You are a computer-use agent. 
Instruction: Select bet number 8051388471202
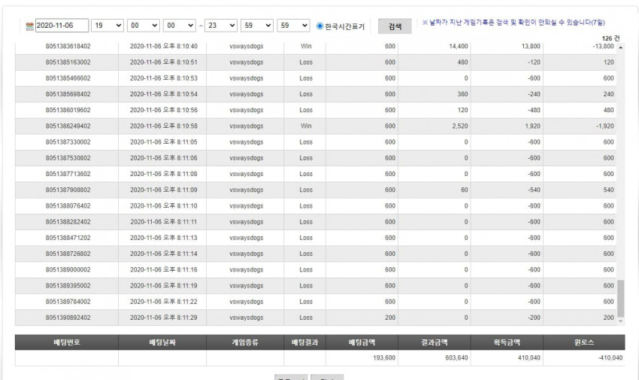(68, 238)
